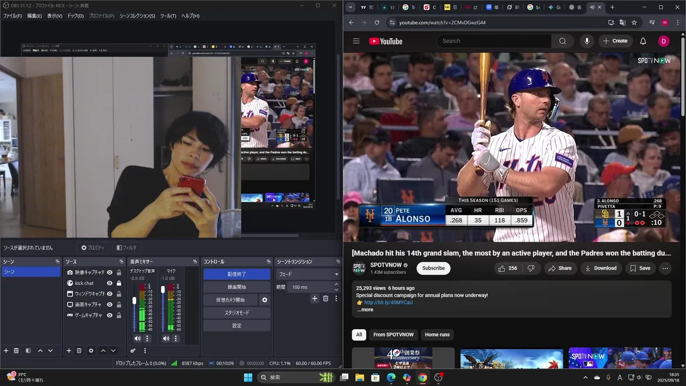686x386 pixels.
Task: Add a scene transition with the plus icon
Action: [315, 299]
